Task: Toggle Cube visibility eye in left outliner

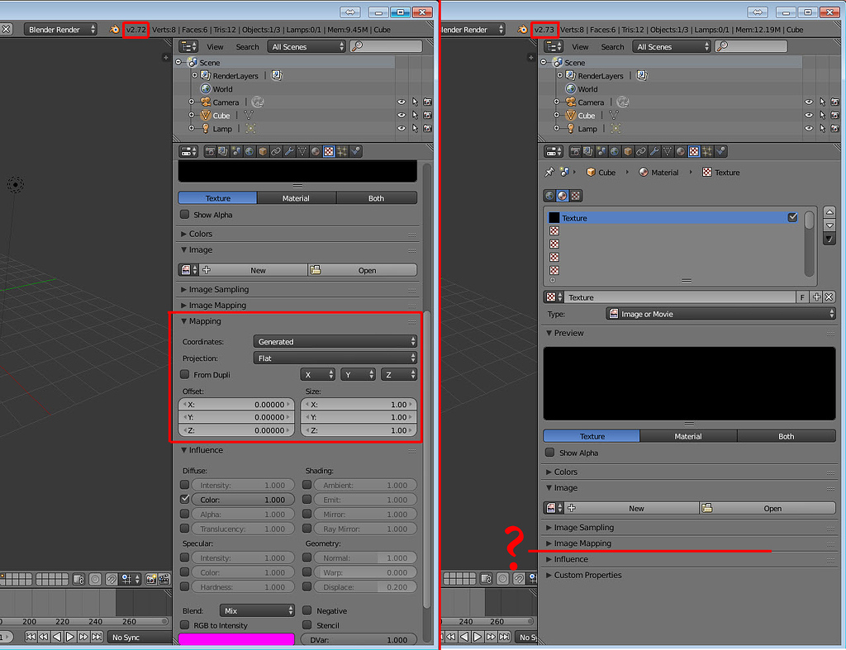Action: coord(402,115)
